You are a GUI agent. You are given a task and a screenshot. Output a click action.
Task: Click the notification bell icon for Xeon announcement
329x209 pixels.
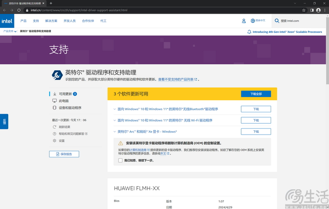point(249,32)
